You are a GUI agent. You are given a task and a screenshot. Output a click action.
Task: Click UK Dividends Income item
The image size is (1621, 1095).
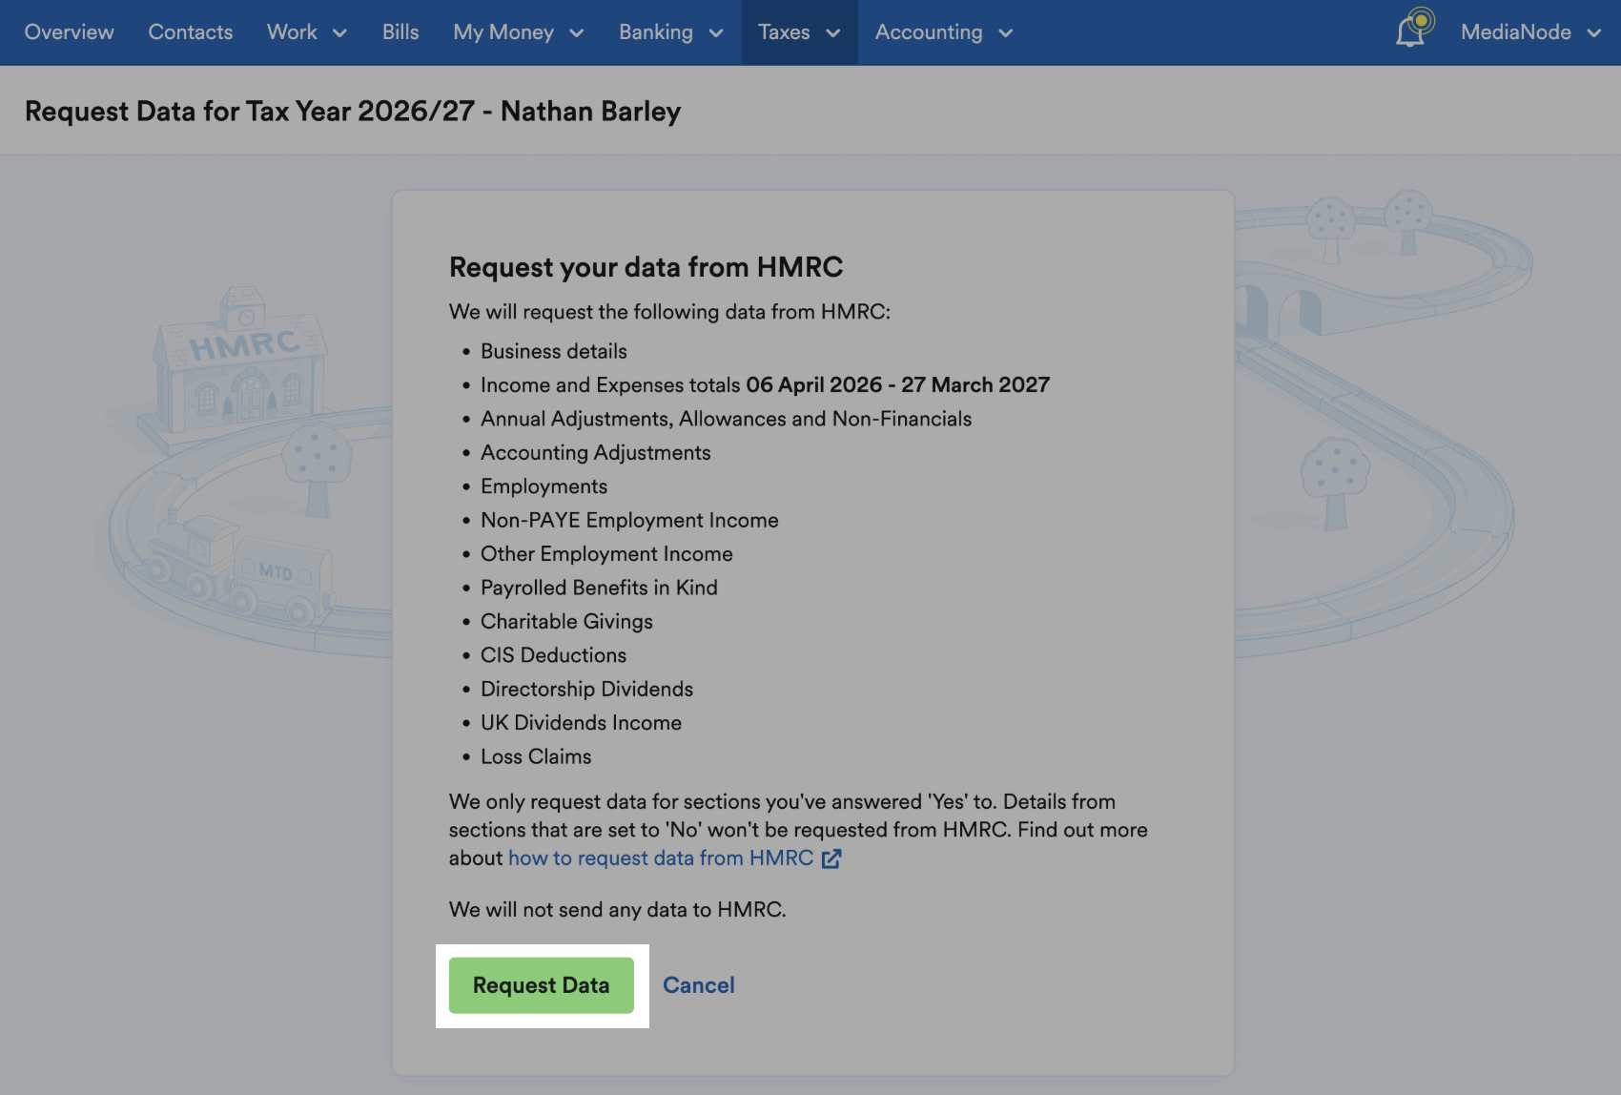coord(581,723)
